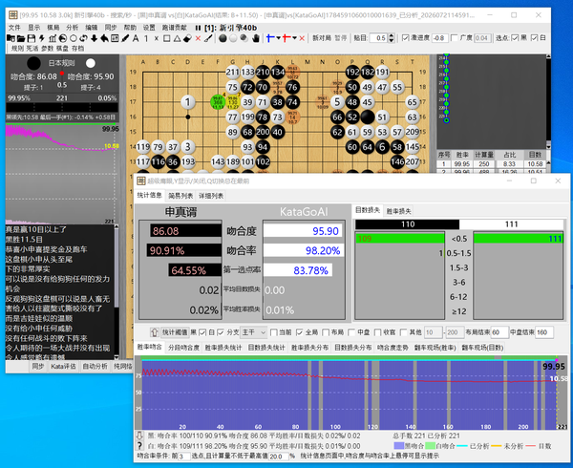
Task: Open the 分析 menu
Action: (72, 28)
